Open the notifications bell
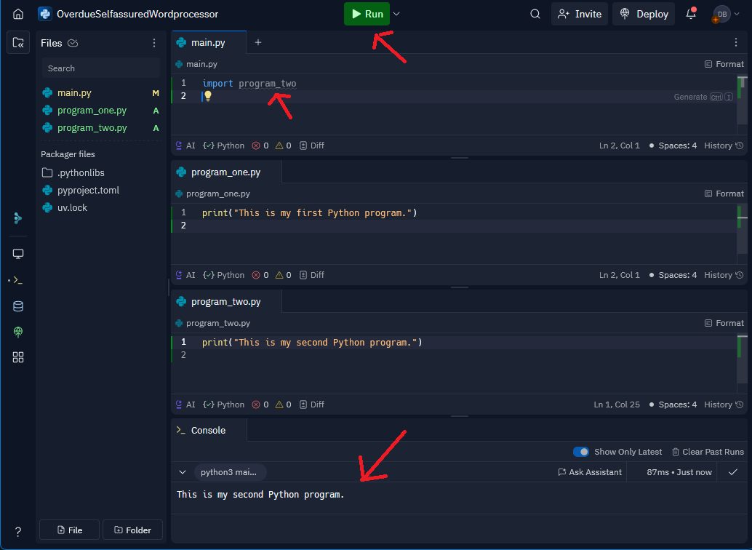This screenshot has height=550, width=752. coord(691,14)
